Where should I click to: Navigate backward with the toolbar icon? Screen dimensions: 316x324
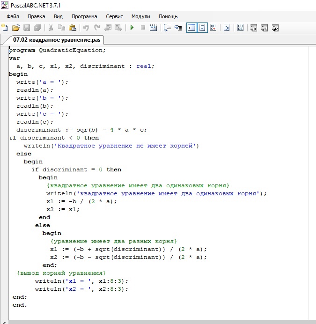[108, 28]
